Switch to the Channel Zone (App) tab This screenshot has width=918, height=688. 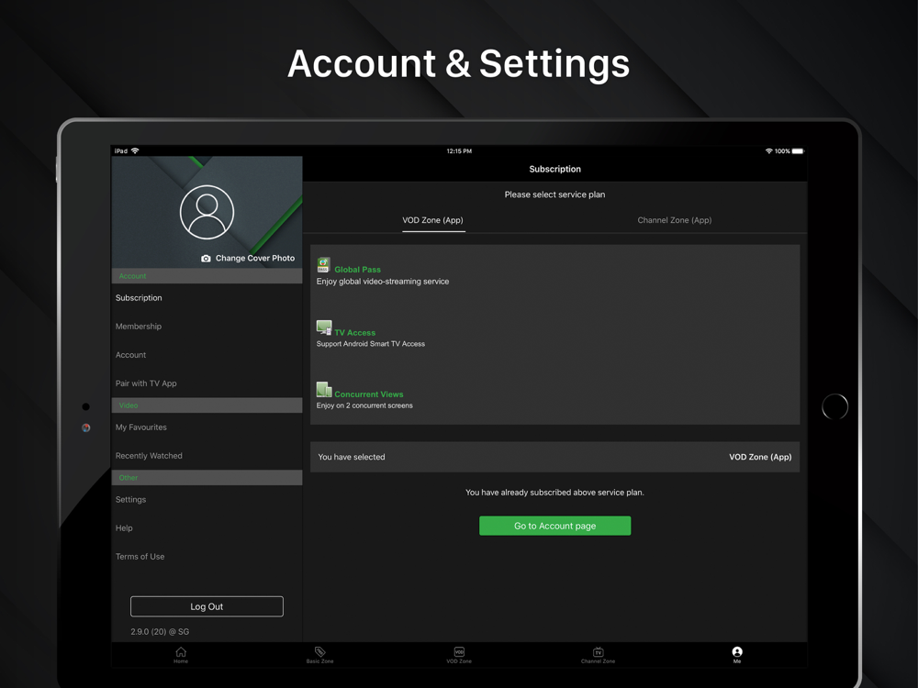click(x=675, y=220)
